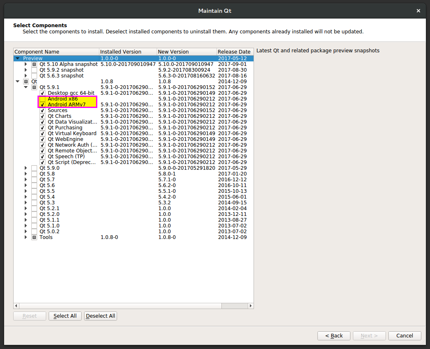
Task: Click release date 2017-09-01
Action: tap(232, 64)
